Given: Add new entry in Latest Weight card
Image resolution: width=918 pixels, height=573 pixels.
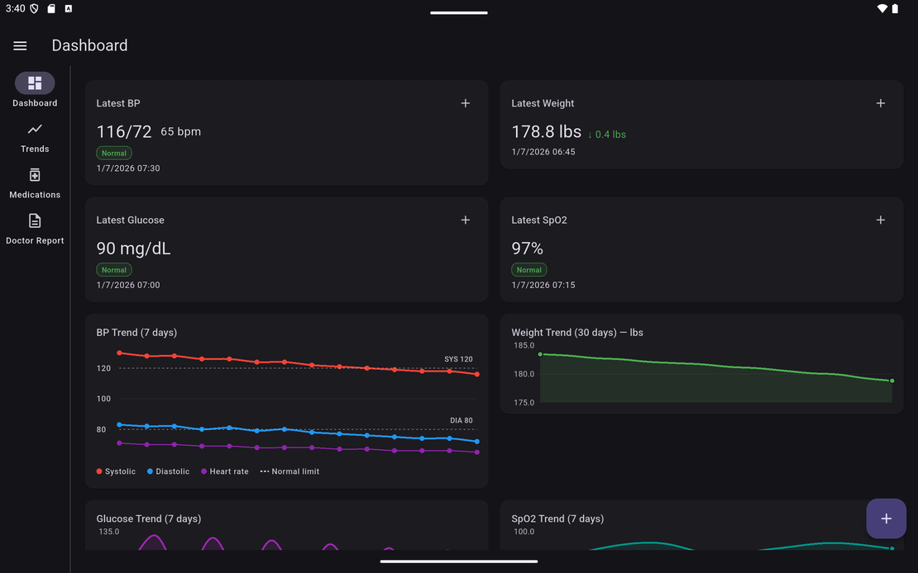Looking at the screenshot, I should (x=880, y=103).
